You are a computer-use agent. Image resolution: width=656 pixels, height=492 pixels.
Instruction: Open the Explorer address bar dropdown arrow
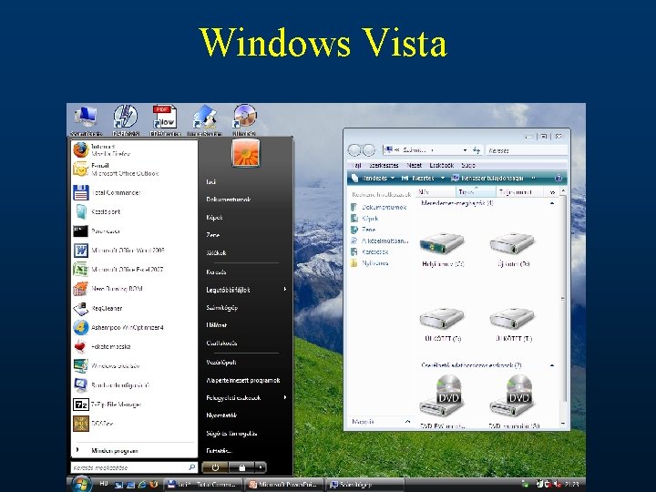[x=465, y=149]
